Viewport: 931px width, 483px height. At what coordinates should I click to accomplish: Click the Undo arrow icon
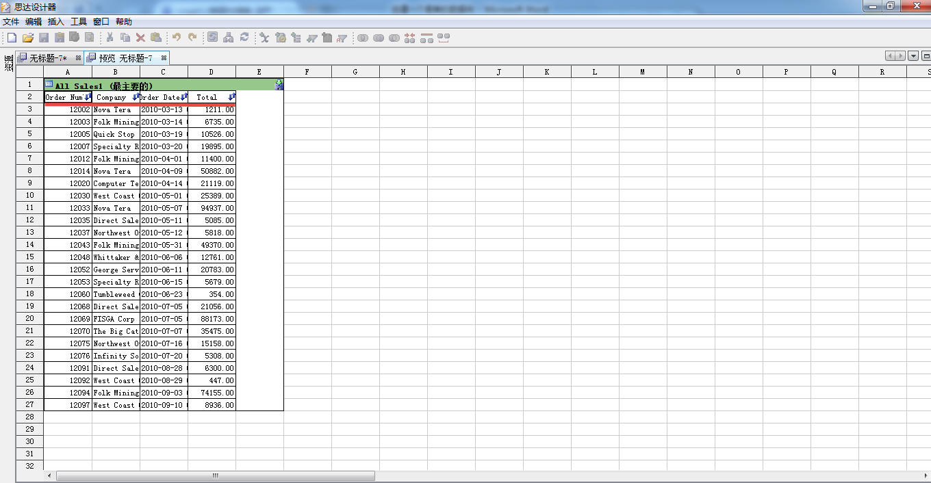177,38
